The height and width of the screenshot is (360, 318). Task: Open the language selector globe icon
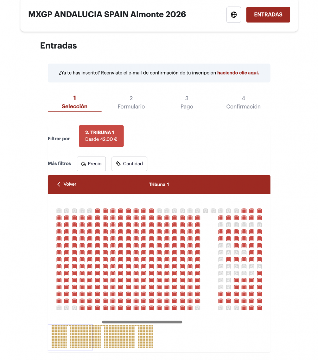tap(234, 15)
